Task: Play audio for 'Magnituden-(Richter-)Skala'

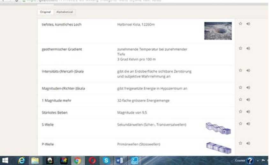Action: click(x=248, y=88)
